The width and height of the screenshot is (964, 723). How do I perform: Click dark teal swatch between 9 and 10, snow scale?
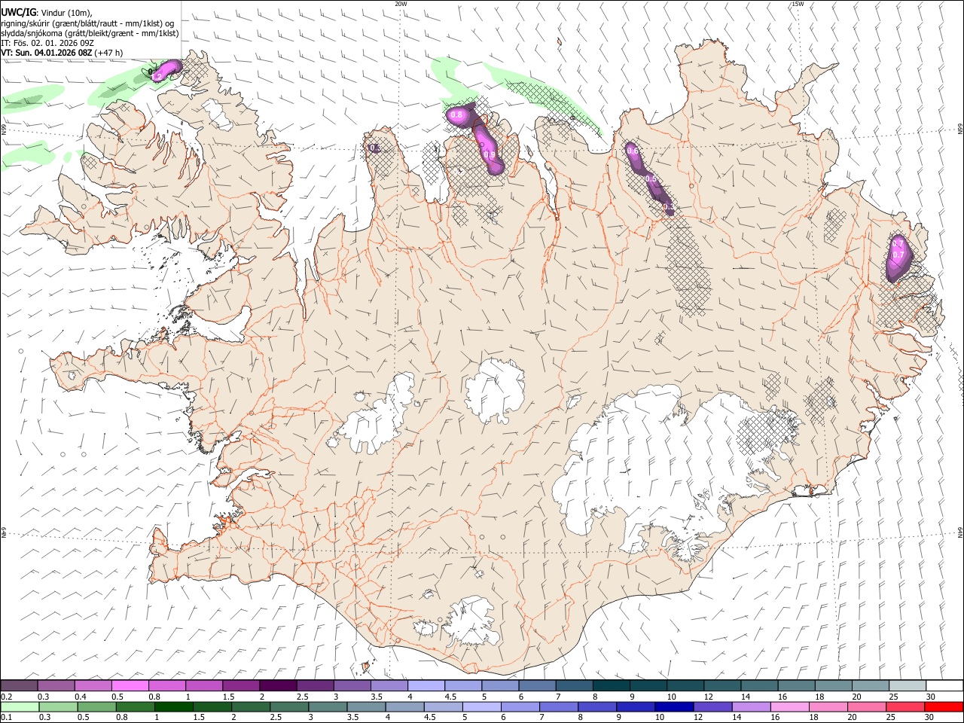click(648, 684)
